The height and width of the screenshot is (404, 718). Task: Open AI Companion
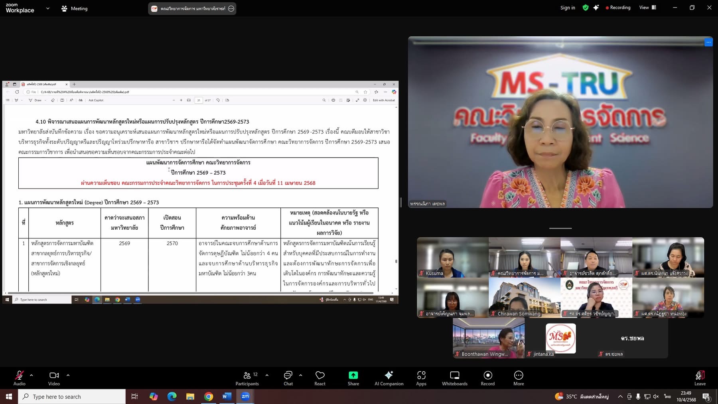[x=389, y=378]
